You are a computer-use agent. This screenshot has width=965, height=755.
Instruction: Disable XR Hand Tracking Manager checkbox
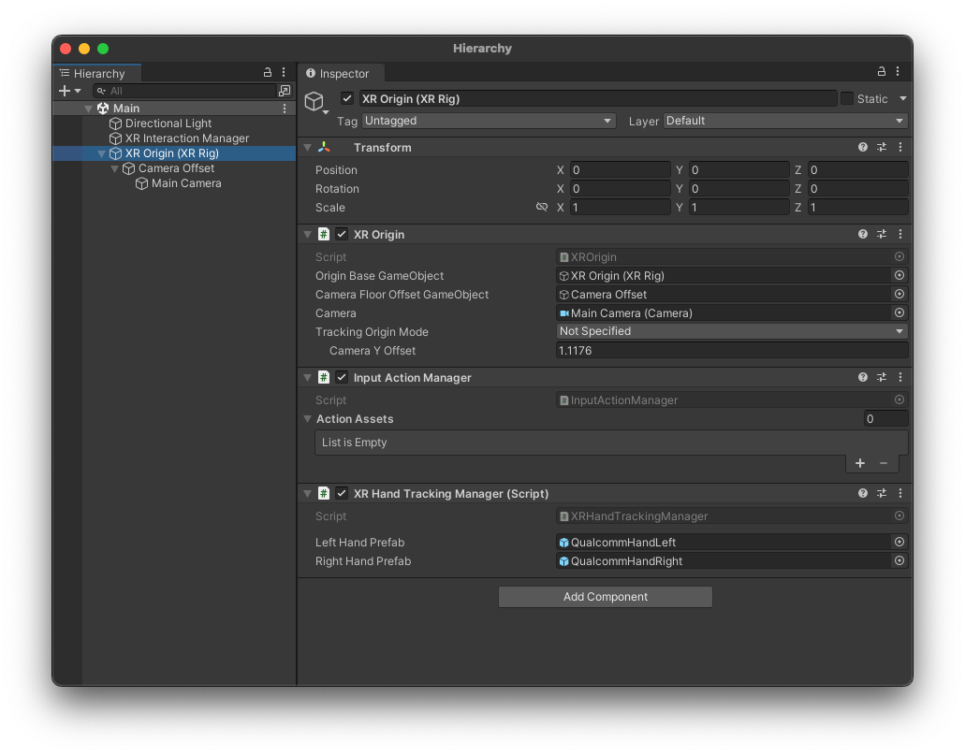(x=342, y=493)
